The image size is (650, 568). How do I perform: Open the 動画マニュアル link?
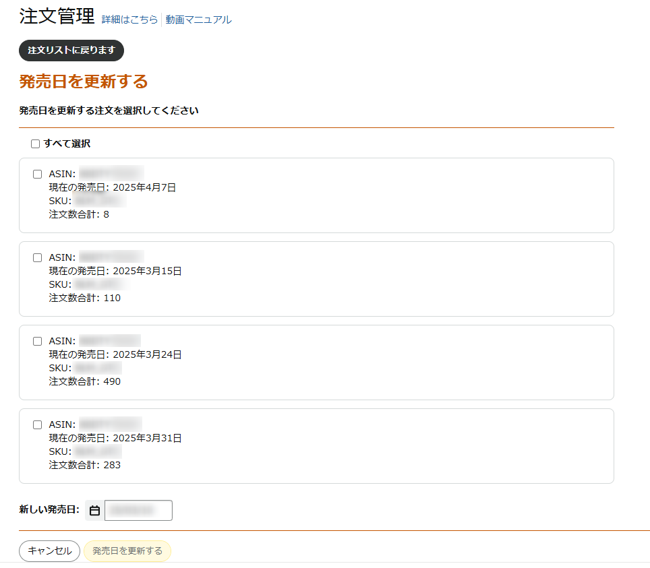[198, 20]
